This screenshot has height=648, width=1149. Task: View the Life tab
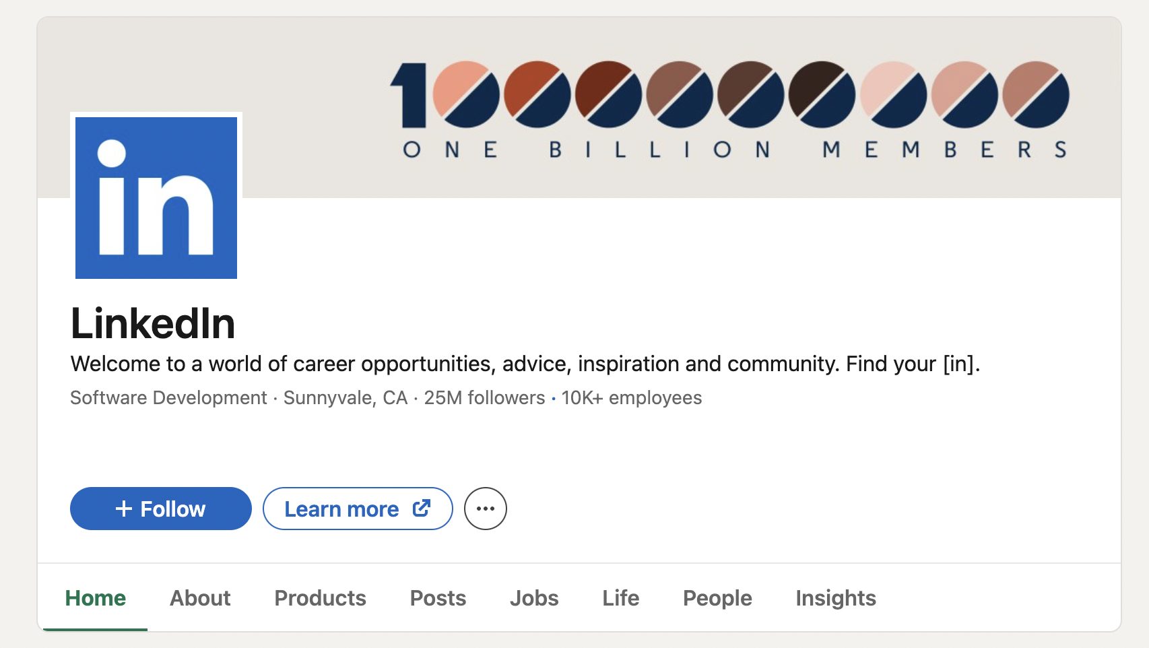tap(620, 597)
